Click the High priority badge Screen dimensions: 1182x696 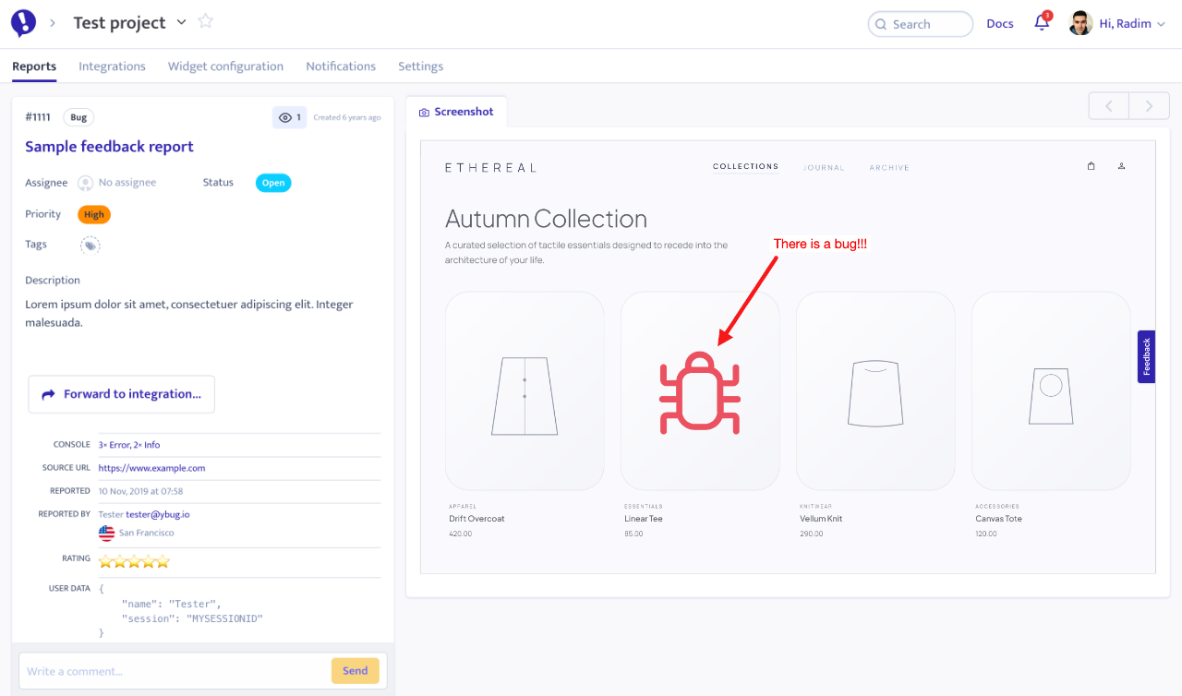[x=93, y=213]
